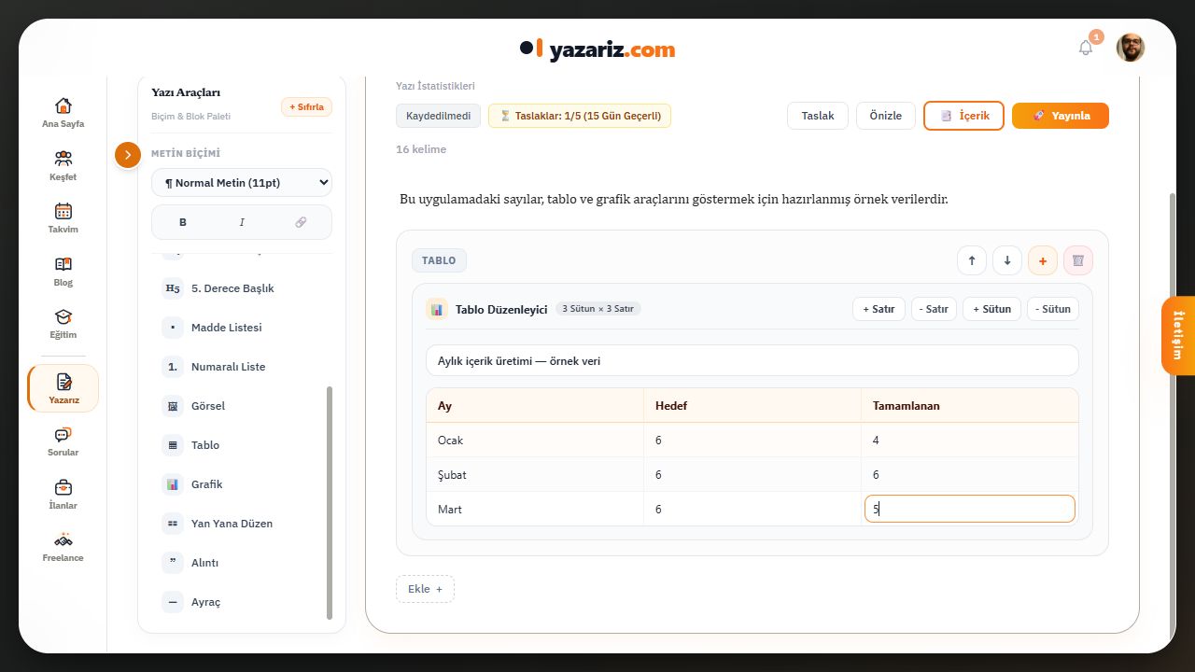Insert link using the link icon
The width and height of the screenshot is (1195, 672).
301,222
